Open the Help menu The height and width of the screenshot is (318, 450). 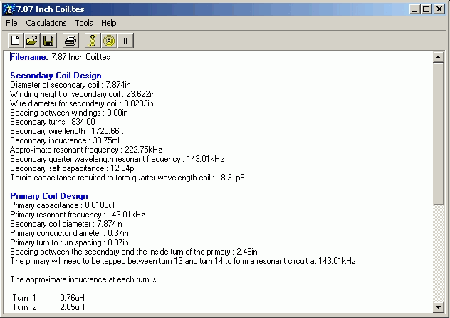[x=108, y=23]
